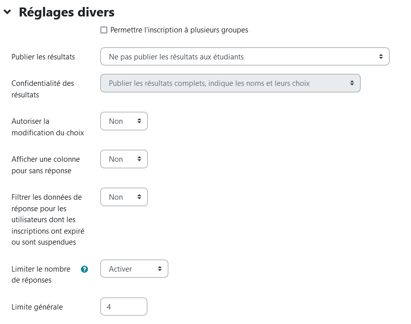Open Afficher une colonne pour sans réponse dropdown
Viewport: 411px width, 324px height.
[124, 159]
